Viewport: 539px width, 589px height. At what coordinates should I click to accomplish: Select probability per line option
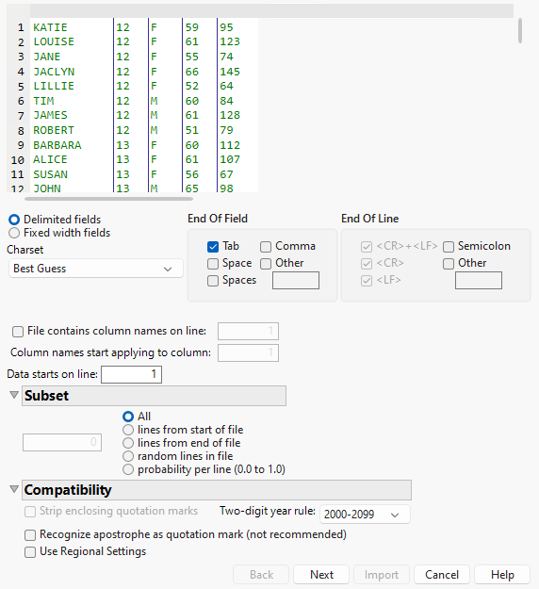point(128,469)
